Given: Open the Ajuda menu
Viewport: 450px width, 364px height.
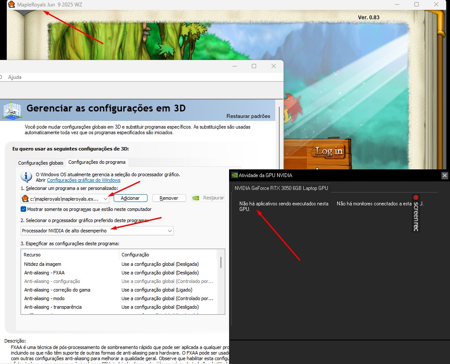Looking at the screenshot, I should pos(15,77).
